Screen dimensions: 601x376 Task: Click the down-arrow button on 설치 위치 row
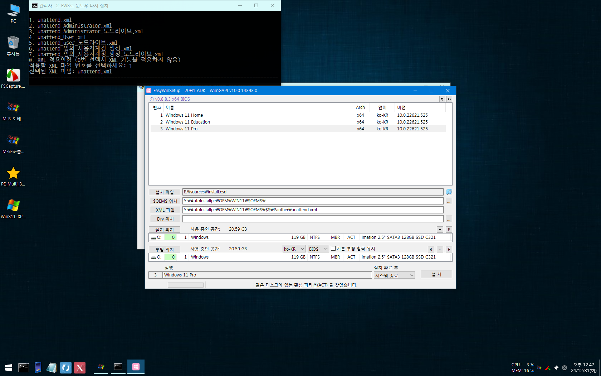coord(440,230)
